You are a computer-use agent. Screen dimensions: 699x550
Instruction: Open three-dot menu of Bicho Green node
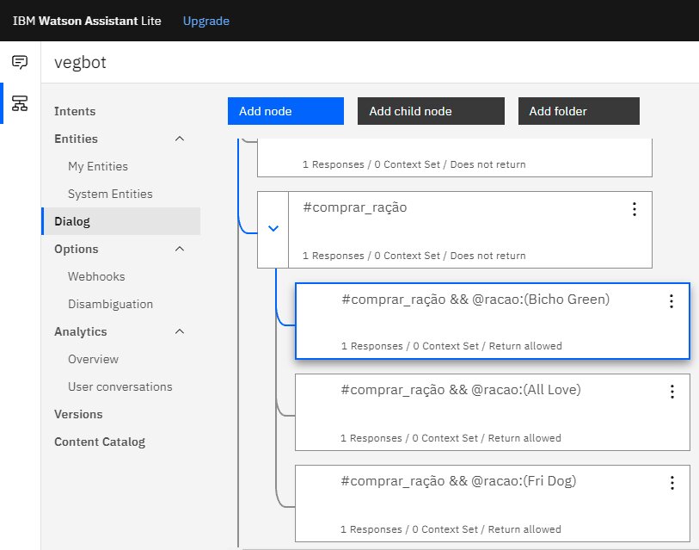[671, 301]
